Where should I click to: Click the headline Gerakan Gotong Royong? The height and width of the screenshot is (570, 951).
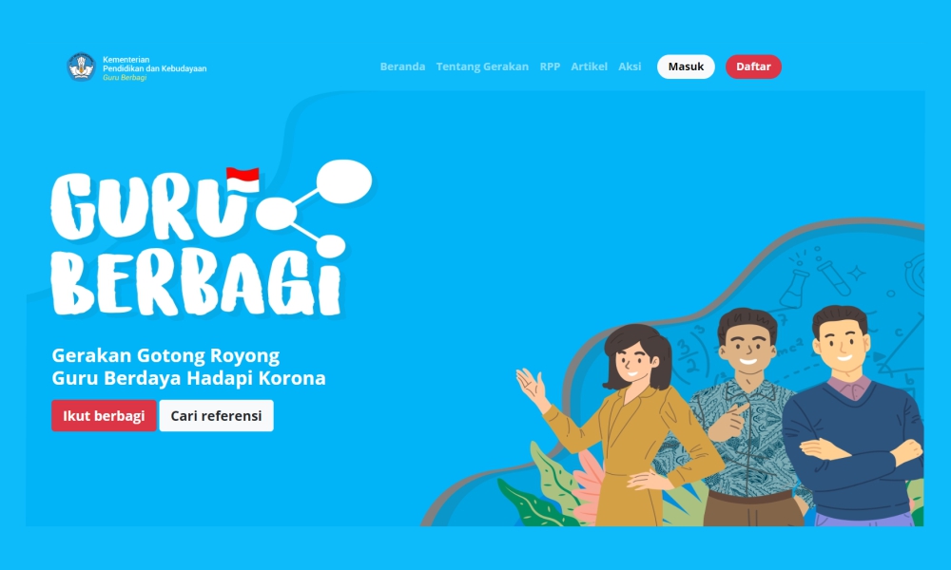click(165, 355)
